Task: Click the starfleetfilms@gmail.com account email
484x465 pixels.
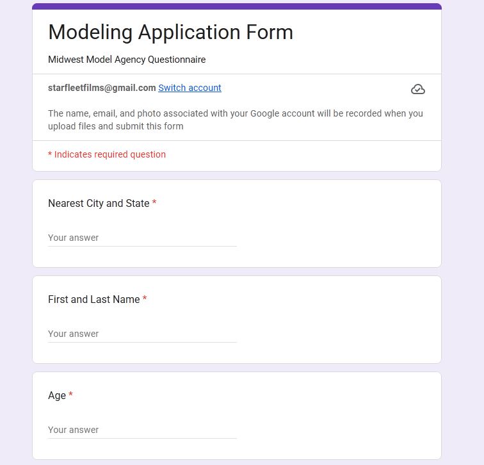Action: (x=102, y=88)
